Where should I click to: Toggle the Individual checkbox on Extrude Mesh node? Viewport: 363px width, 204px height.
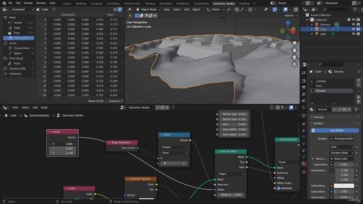[x=278, y=188]
